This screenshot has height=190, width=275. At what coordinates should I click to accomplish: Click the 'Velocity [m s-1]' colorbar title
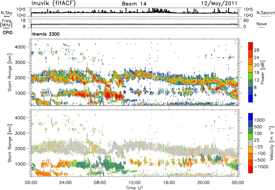coord(272,143)
